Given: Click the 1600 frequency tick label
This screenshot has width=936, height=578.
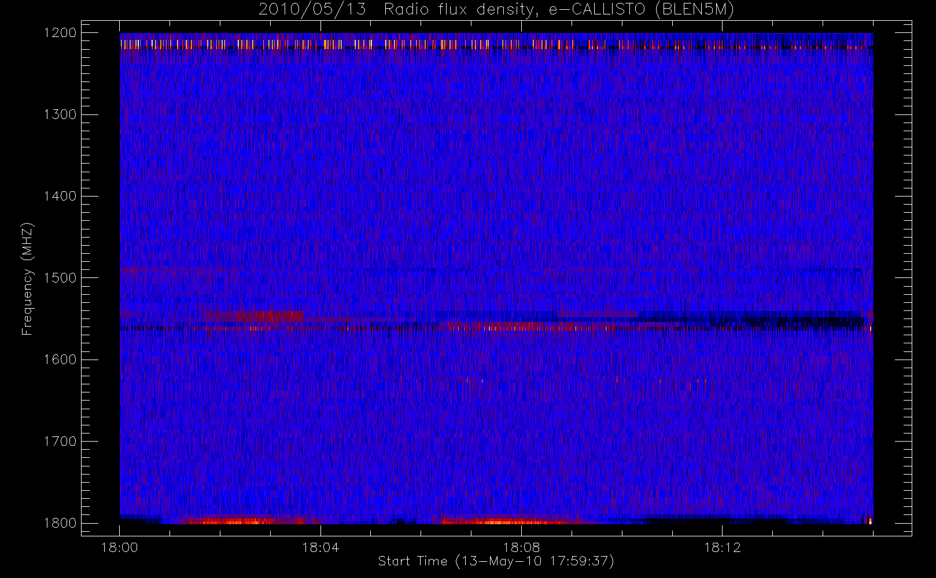Looking at the screenshot, I should 60,360.
